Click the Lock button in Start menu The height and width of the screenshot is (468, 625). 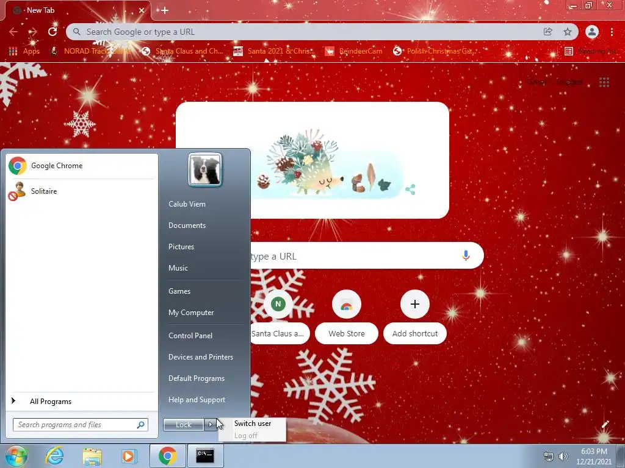[x=183, y=425]
